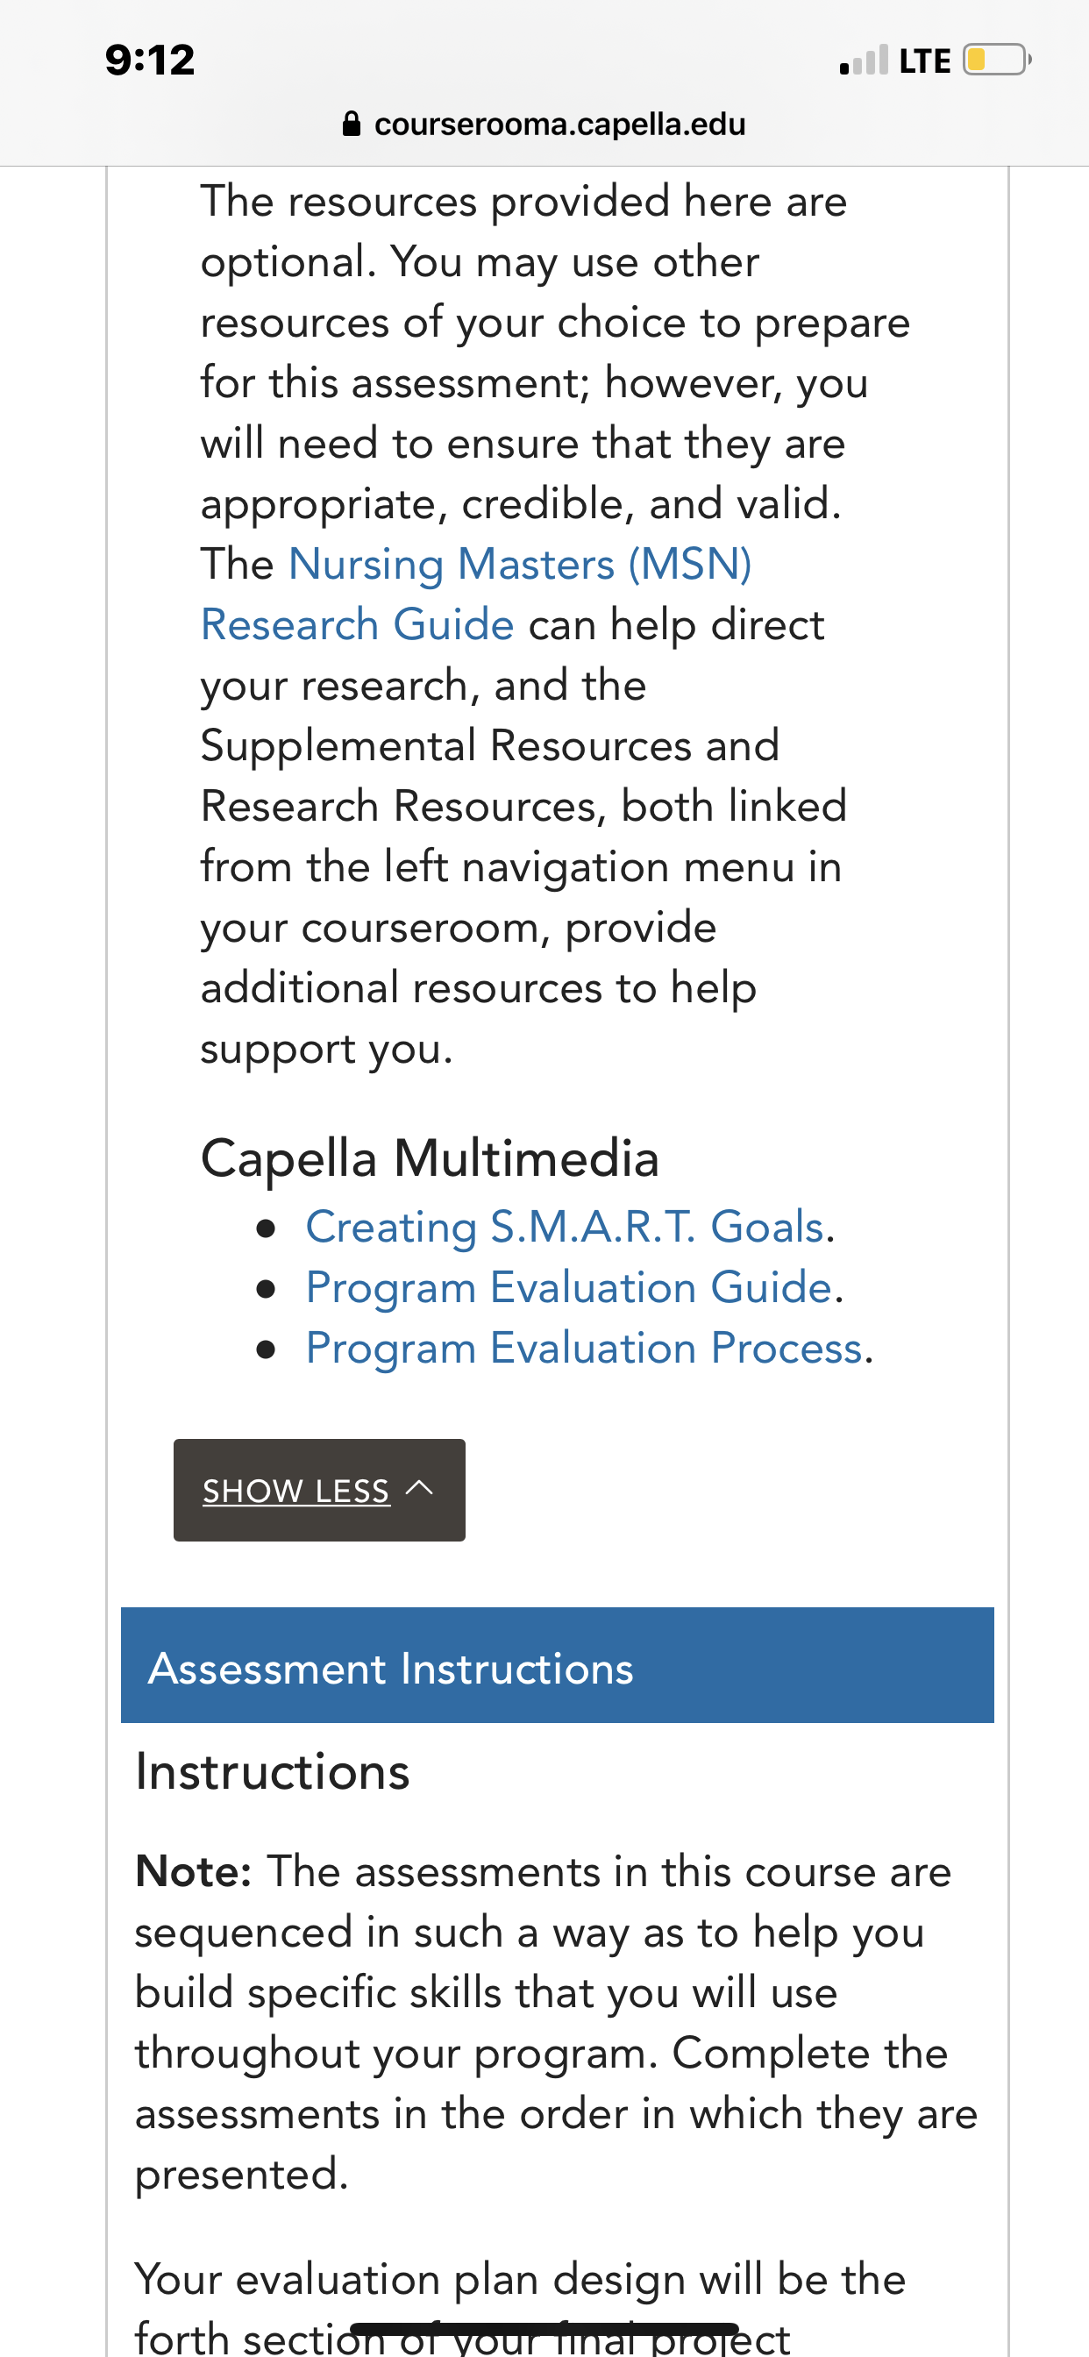1089x2357 pixels.
Task: Click the upward chevron beside SHOW LESS
Action: [x=419, y=1488]
